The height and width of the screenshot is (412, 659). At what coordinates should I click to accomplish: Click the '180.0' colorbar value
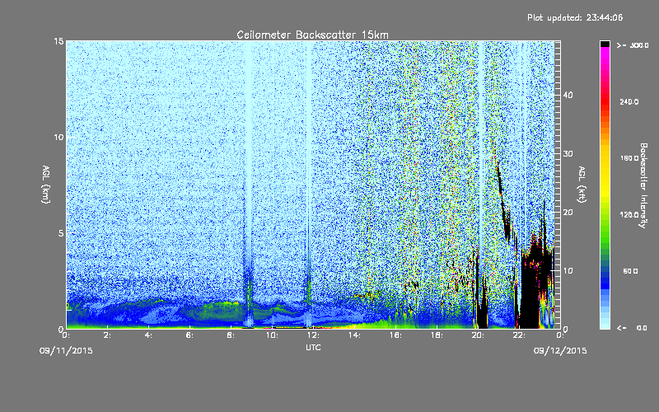pyautogui.click(x=629, y=158)
